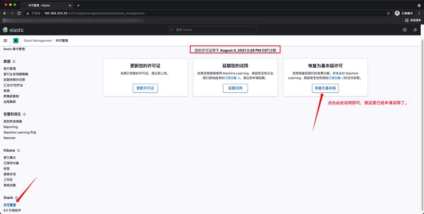424x214 pixels.
Task: Open 索引模式 in sidebar
Action: [x=10, y=157]
